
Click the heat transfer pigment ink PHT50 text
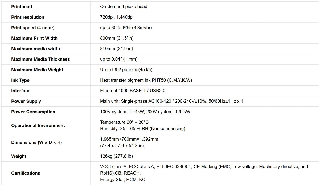click(146, 80)
